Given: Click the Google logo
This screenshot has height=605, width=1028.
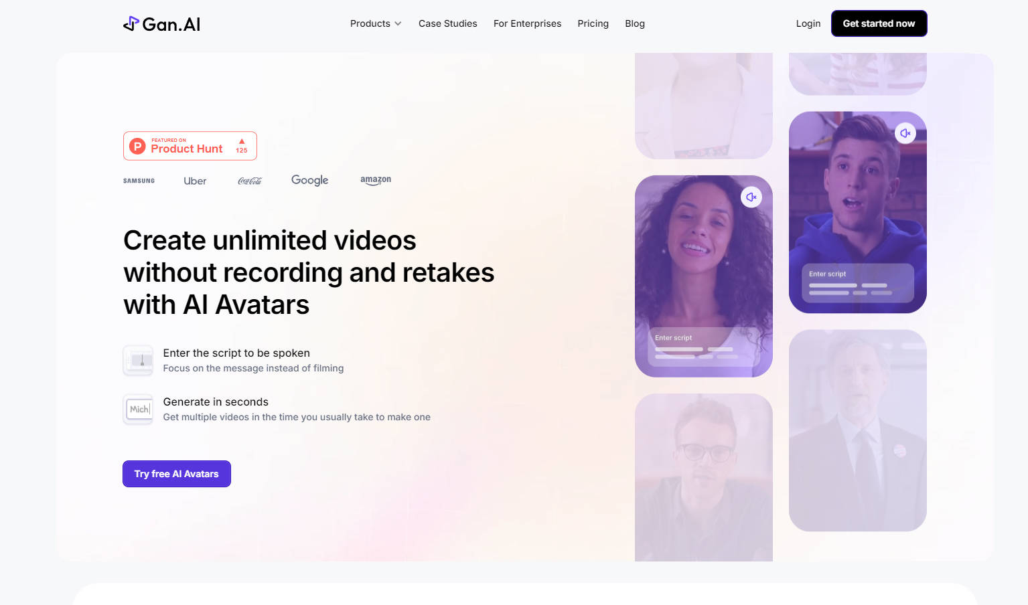Looking at the screenshot, I should [x=309, y=179].
